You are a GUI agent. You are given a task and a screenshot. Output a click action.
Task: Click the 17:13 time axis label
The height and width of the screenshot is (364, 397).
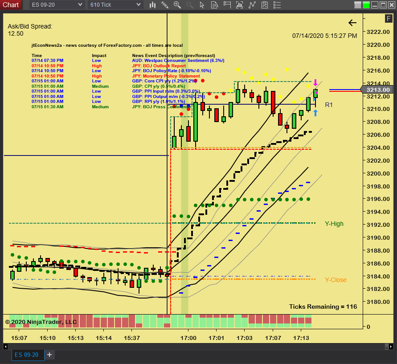[x=301, y=338]
